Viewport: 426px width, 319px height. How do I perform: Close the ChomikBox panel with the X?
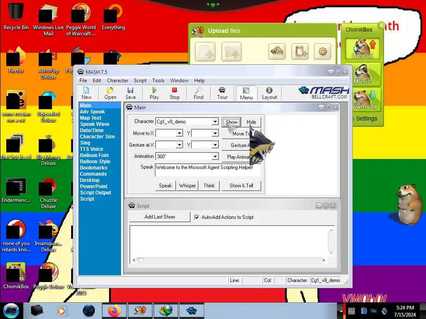381,25
